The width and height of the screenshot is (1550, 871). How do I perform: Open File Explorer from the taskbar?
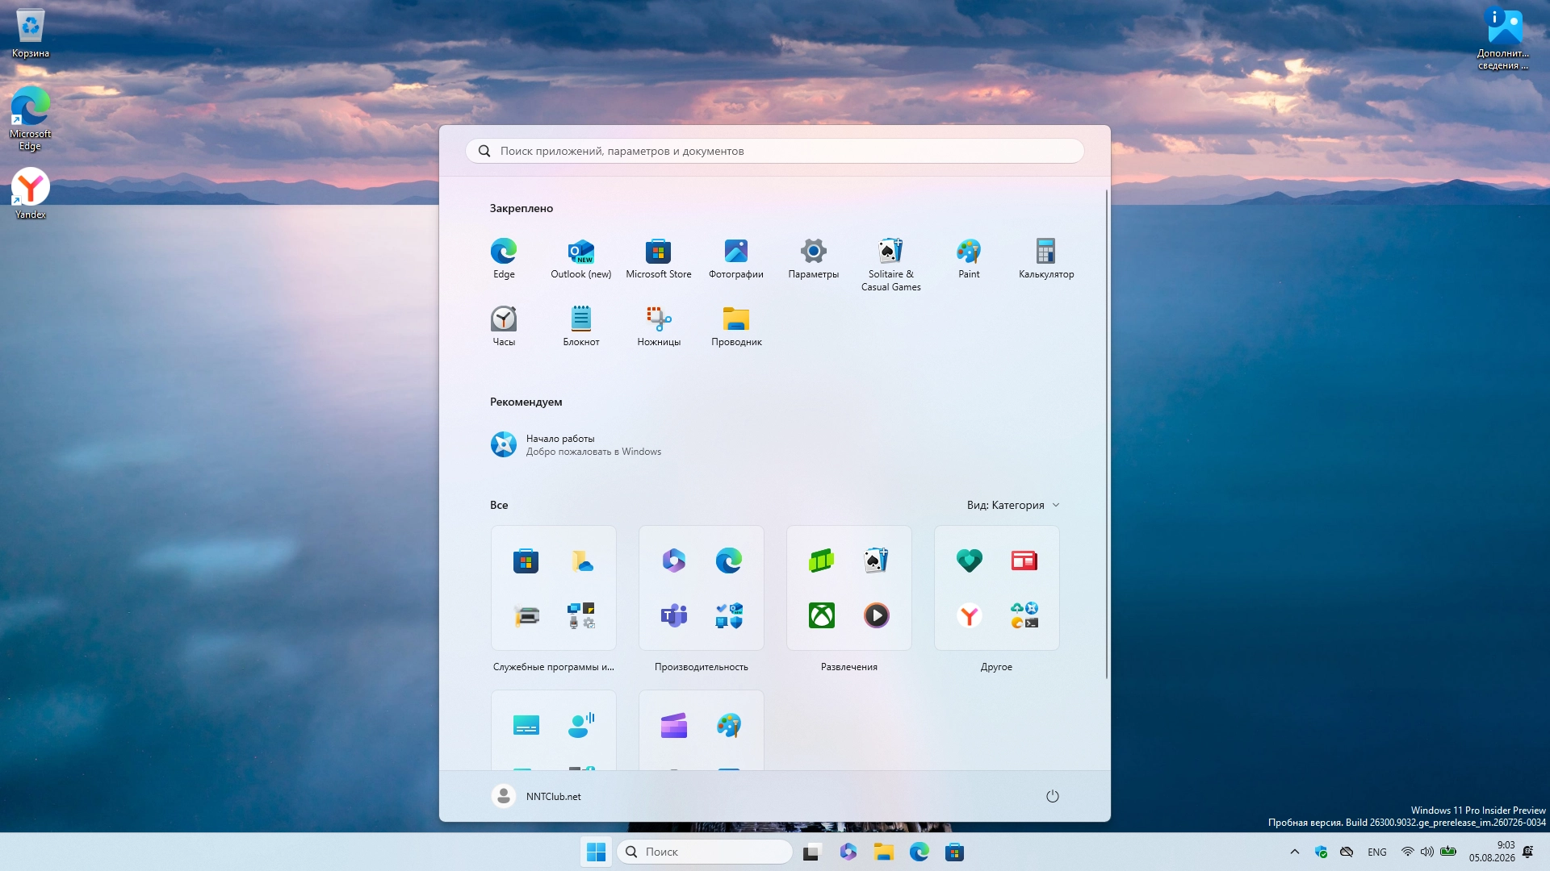click(883, 852)
